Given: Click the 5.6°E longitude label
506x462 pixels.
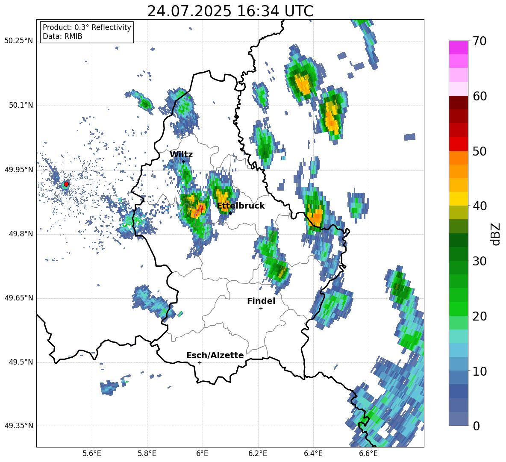Looking at the screenshot, I should 92,453.
